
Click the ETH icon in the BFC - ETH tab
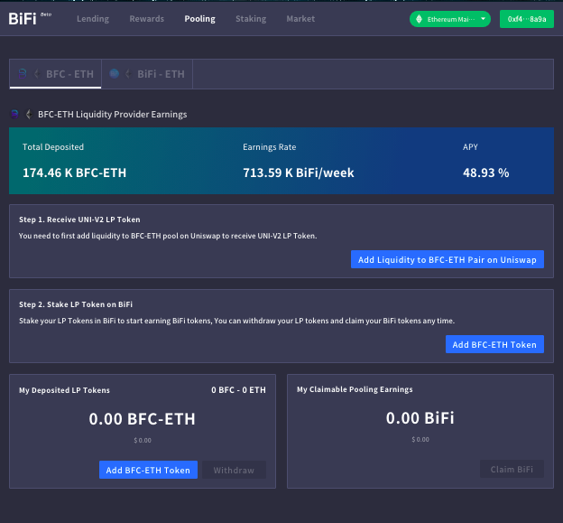click(x=37, y=74)
